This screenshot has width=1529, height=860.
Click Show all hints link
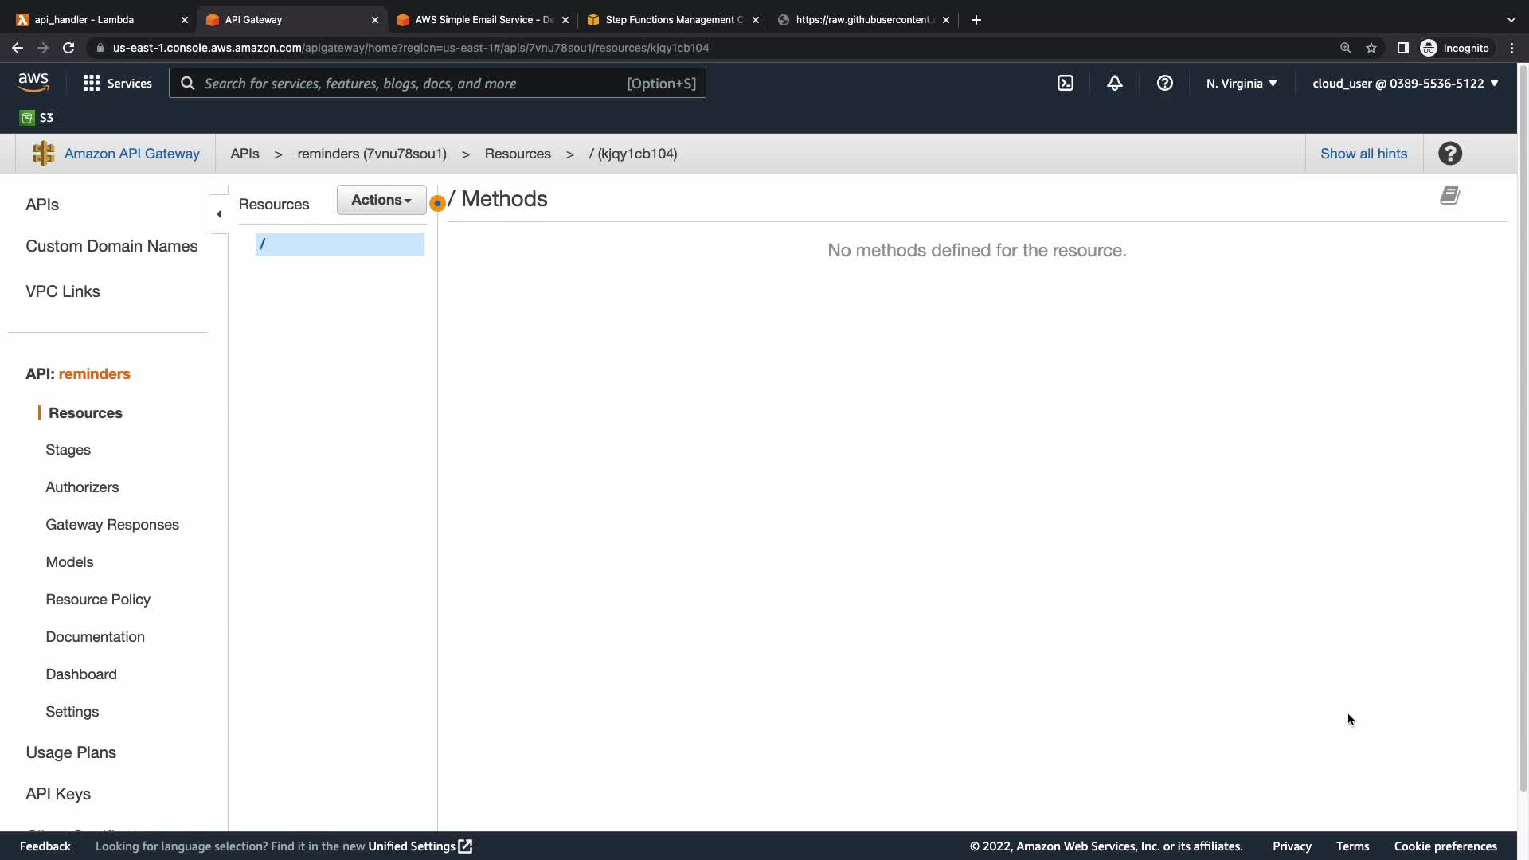tap(1363, 154)
